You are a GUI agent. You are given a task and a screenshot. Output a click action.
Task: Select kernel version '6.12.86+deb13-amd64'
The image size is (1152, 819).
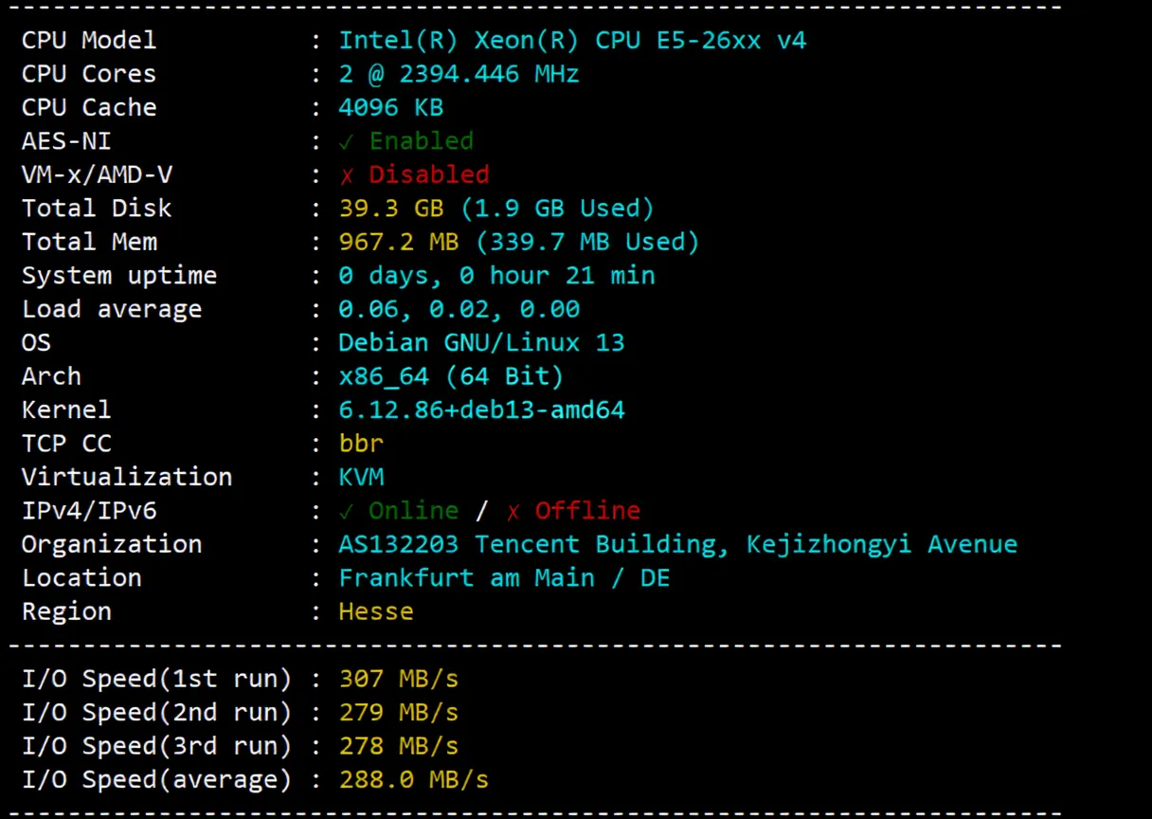coord(481,409)
